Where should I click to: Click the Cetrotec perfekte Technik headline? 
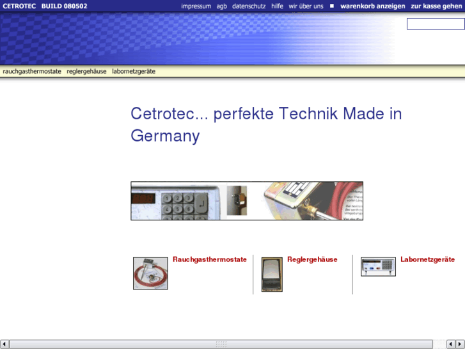click(x=266, y=125)
